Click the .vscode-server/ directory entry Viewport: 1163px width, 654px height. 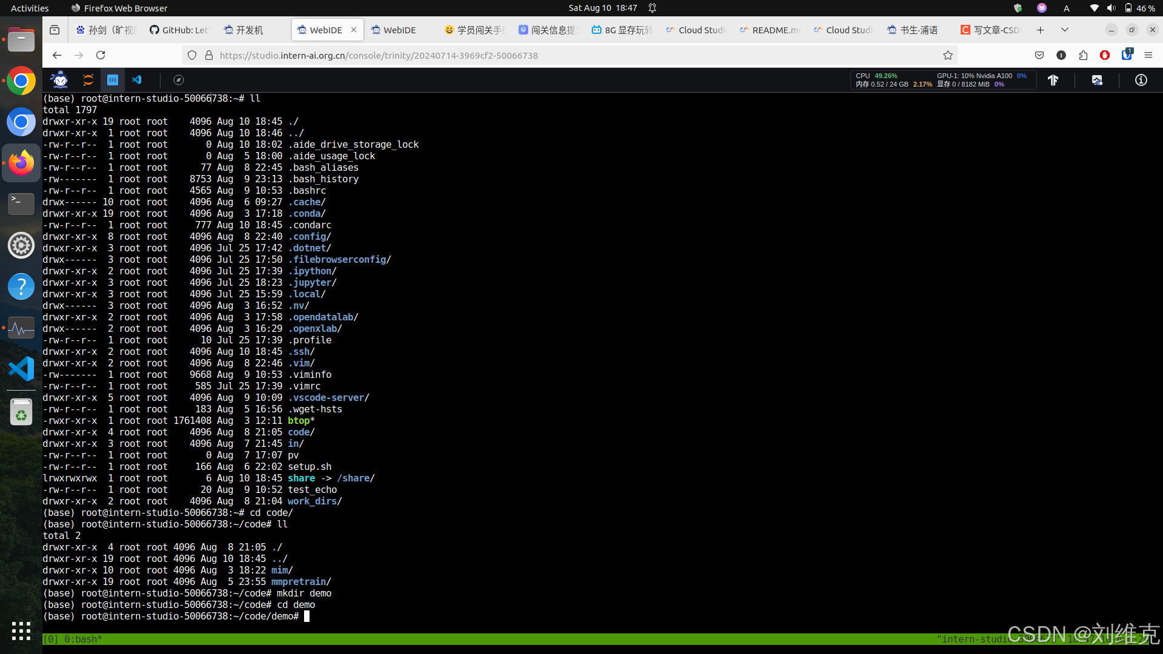(328, 397)
